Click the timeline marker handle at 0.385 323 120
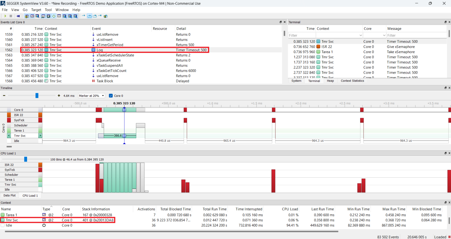The image size is (451, 239). [x=124, y=110]
